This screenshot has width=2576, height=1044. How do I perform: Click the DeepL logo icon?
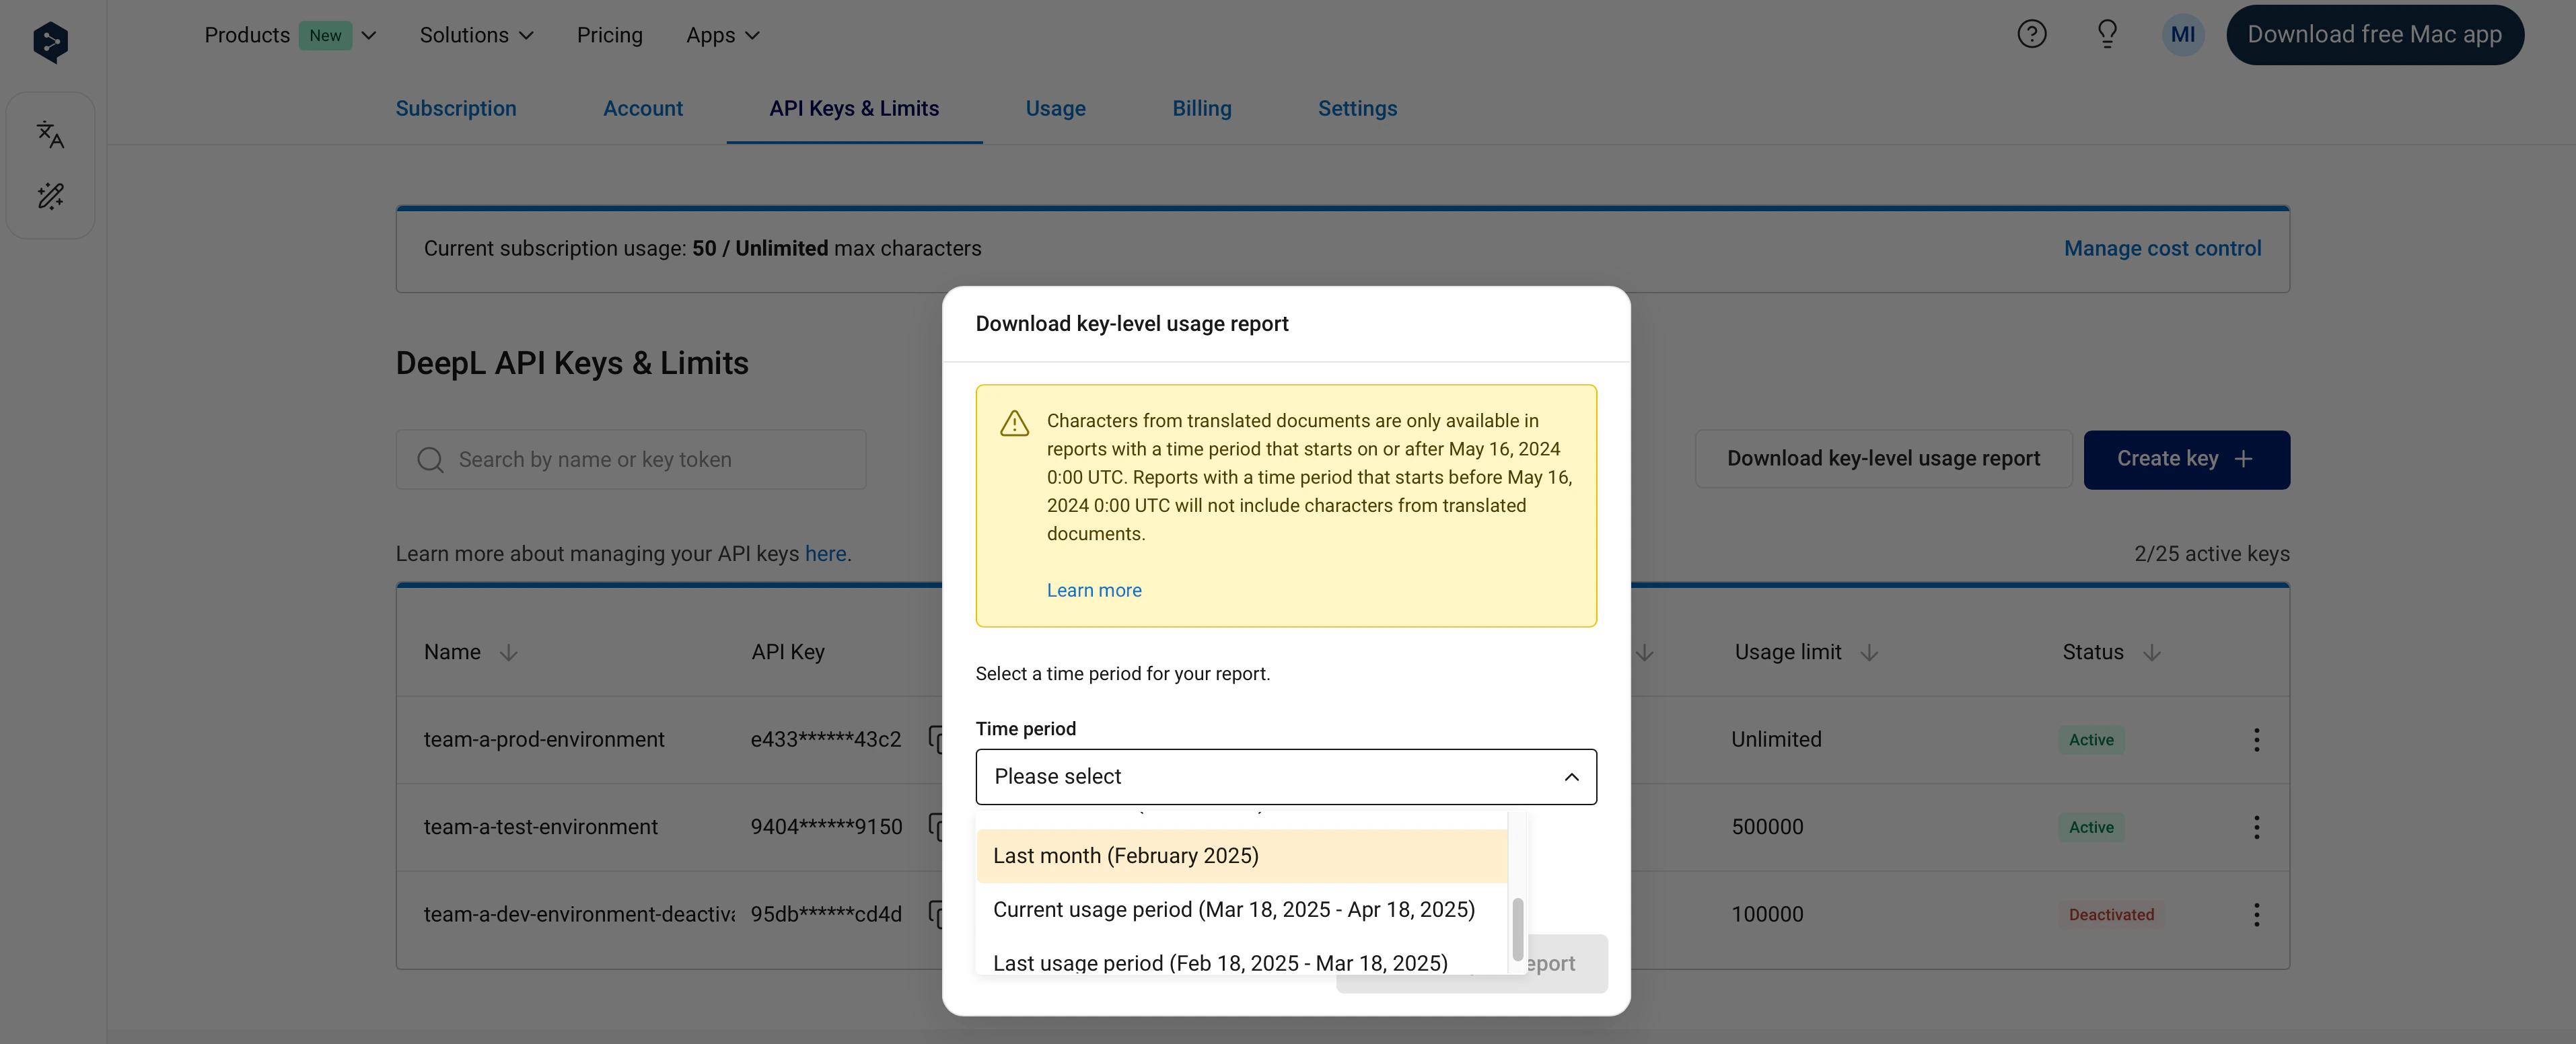coord(50,42)
